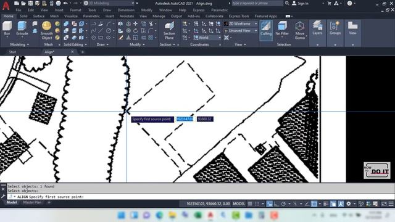Open the Express menu

click(x=199, y=10)
